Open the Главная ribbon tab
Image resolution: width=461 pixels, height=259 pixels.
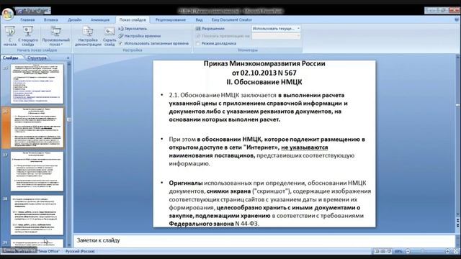tap(27, 20)
